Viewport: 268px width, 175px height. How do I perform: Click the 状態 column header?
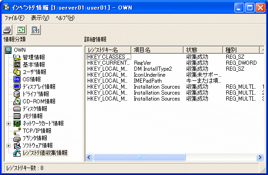pos(203,50)
